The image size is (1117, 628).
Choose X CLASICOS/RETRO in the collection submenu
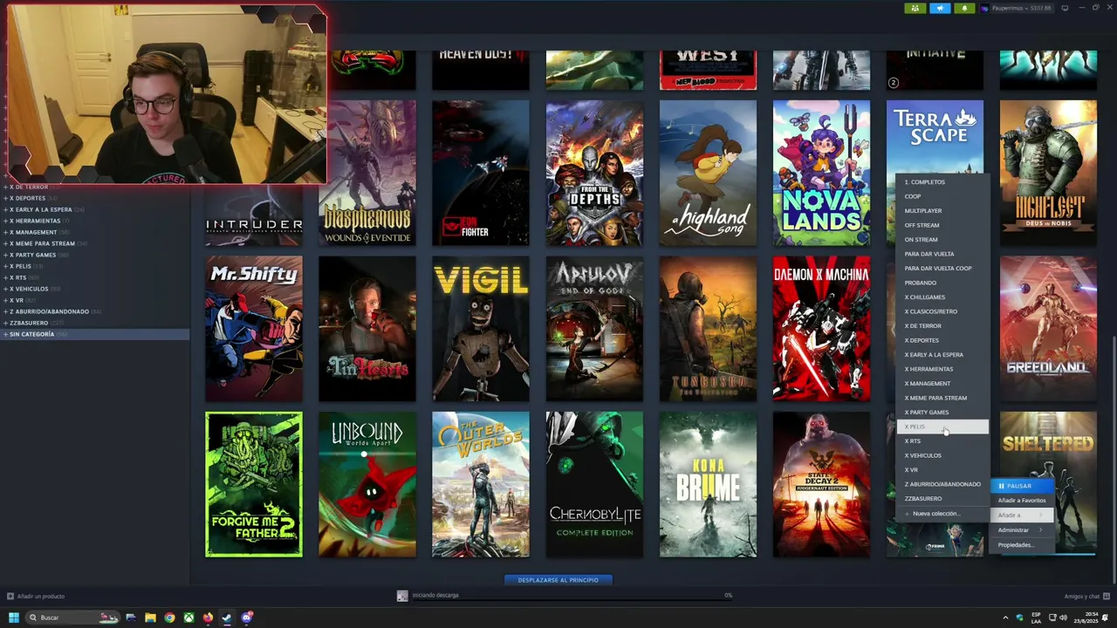pos(942,311)
